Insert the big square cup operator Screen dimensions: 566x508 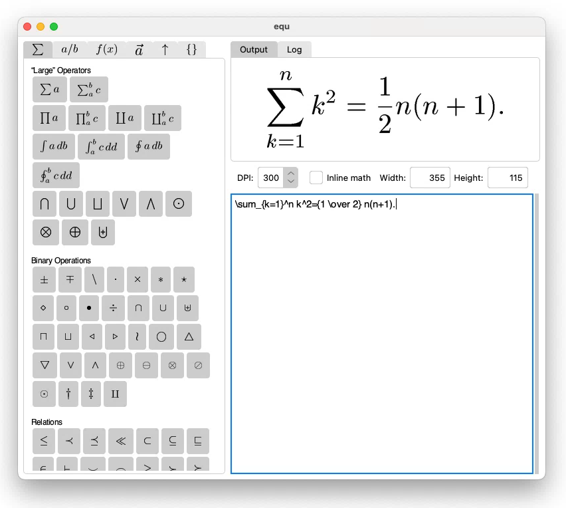point(98,203)
